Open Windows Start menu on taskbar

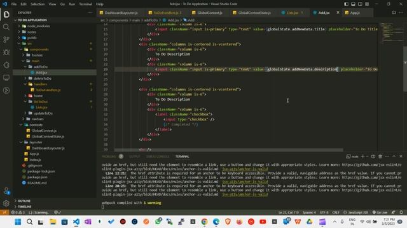[18, 222]
